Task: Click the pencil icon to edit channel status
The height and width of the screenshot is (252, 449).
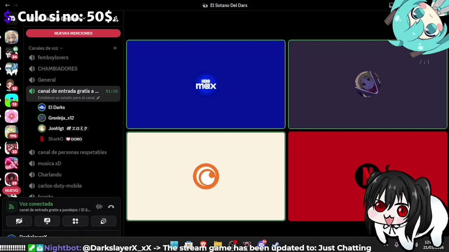Action: 98,98
